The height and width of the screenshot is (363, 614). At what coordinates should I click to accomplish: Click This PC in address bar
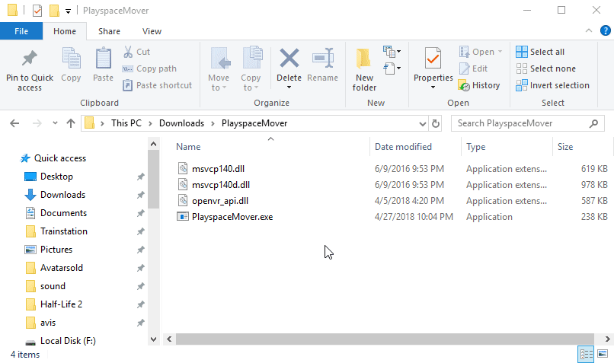pos(126,123)
